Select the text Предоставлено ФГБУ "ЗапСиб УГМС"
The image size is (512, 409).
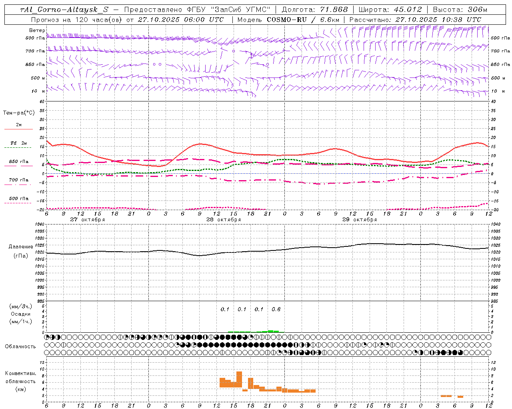(x=197, y=10)
